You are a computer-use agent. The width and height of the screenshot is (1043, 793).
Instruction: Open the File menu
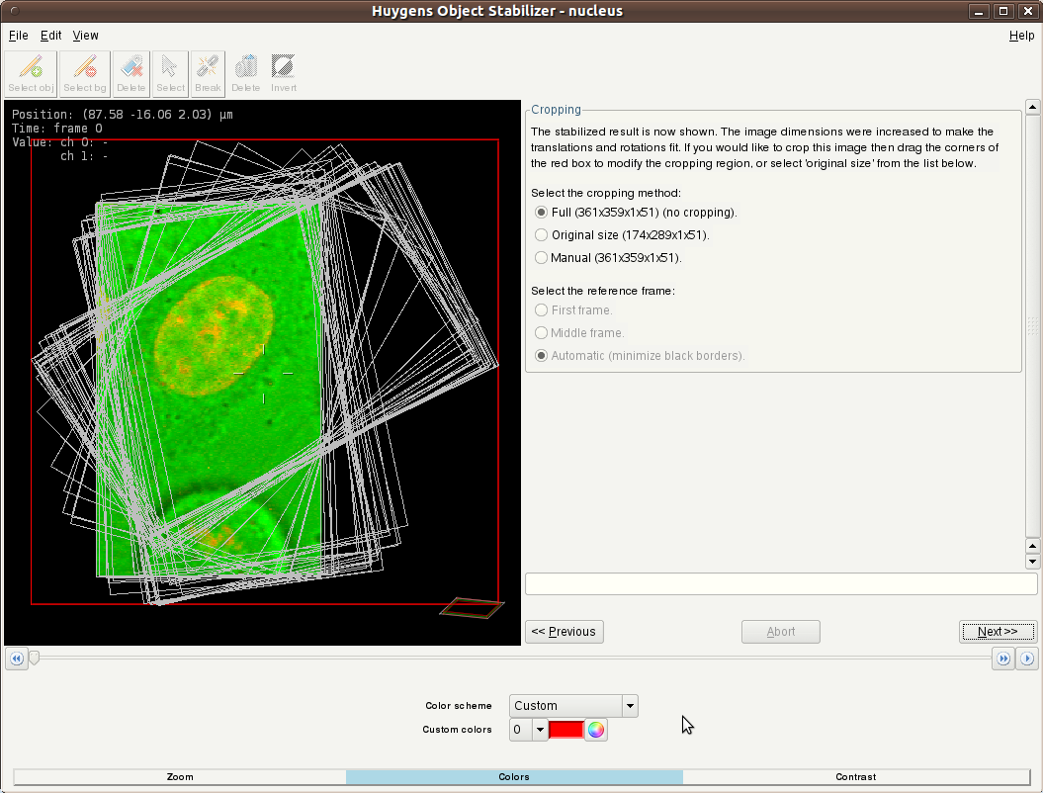click(x=19, y=36)
